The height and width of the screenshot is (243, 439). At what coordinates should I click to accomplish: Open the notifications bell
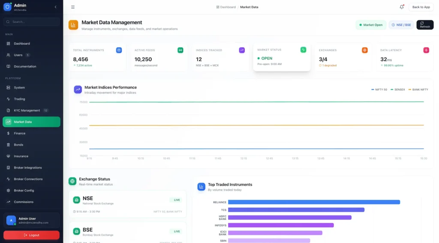pyautogui.click(x=401, y=7)
